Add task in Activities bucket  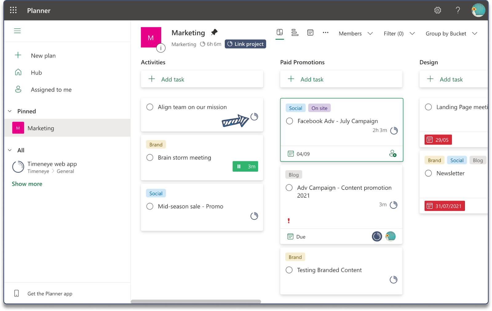pyautogui.click(x=202, y=79)
